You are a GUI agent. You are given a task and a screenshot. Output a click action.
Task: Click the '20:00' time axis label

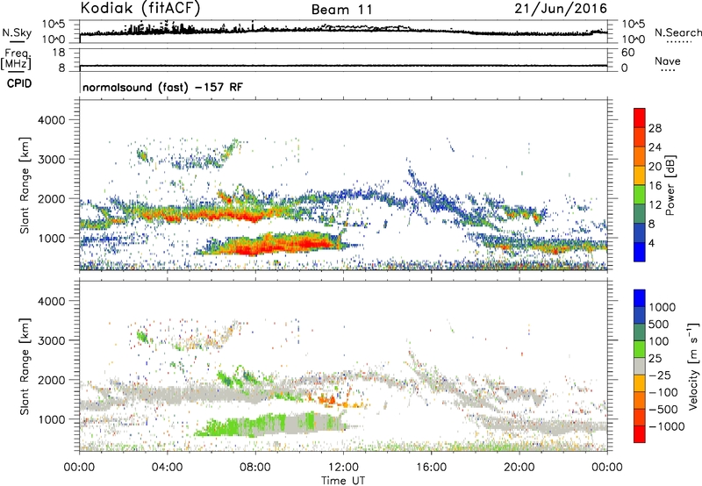click(x=519, y=468)
